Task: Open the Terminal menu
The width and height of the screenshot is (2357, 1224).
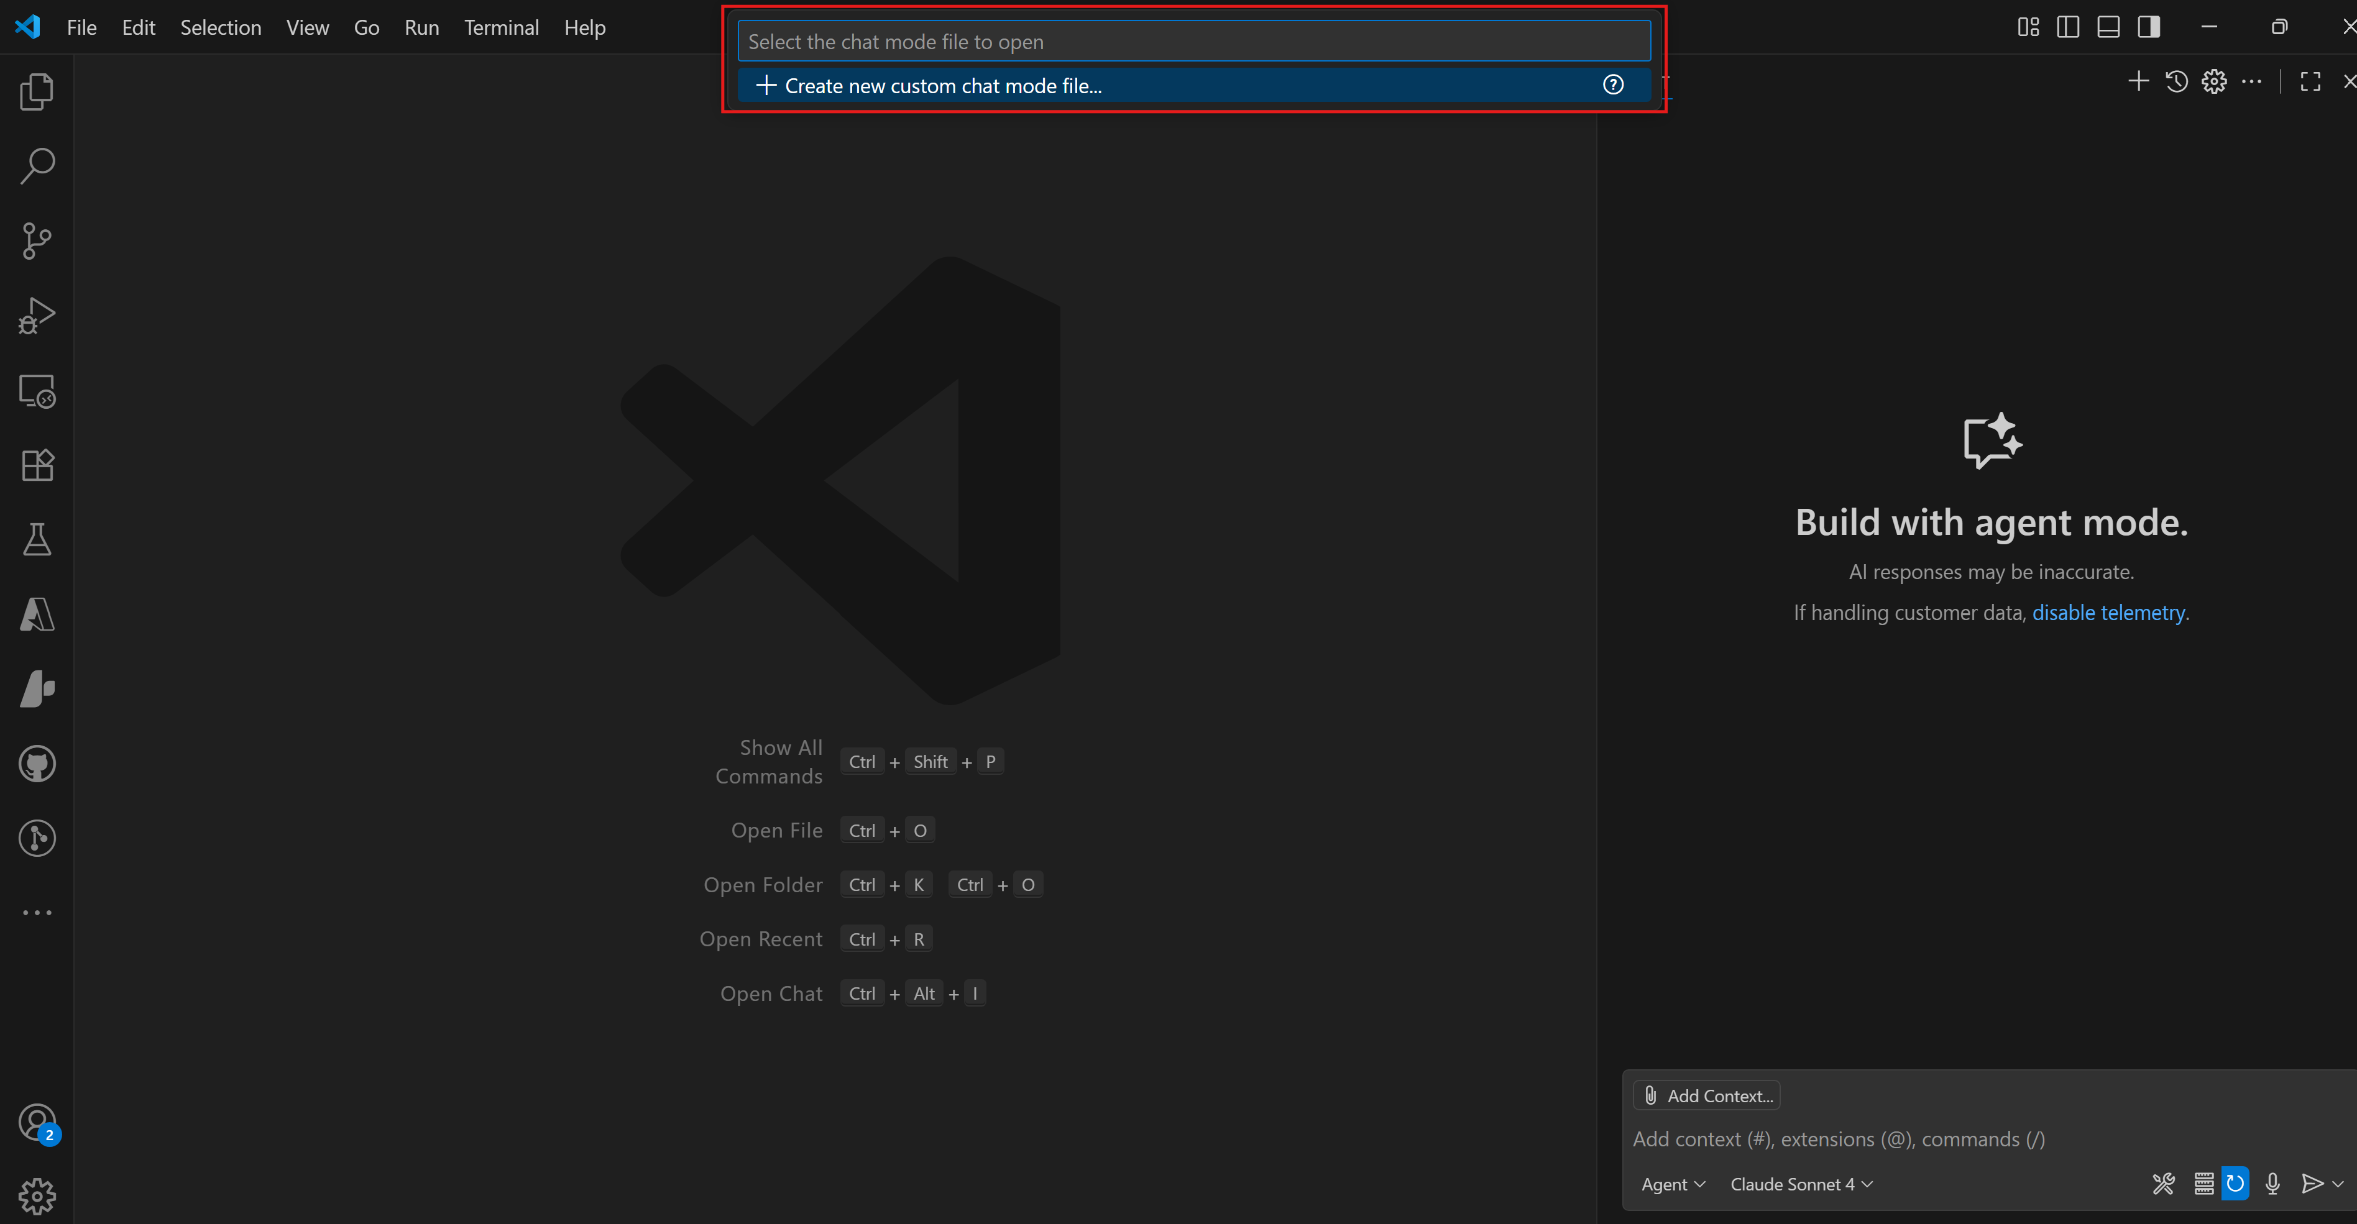Action: pos(502,27)
